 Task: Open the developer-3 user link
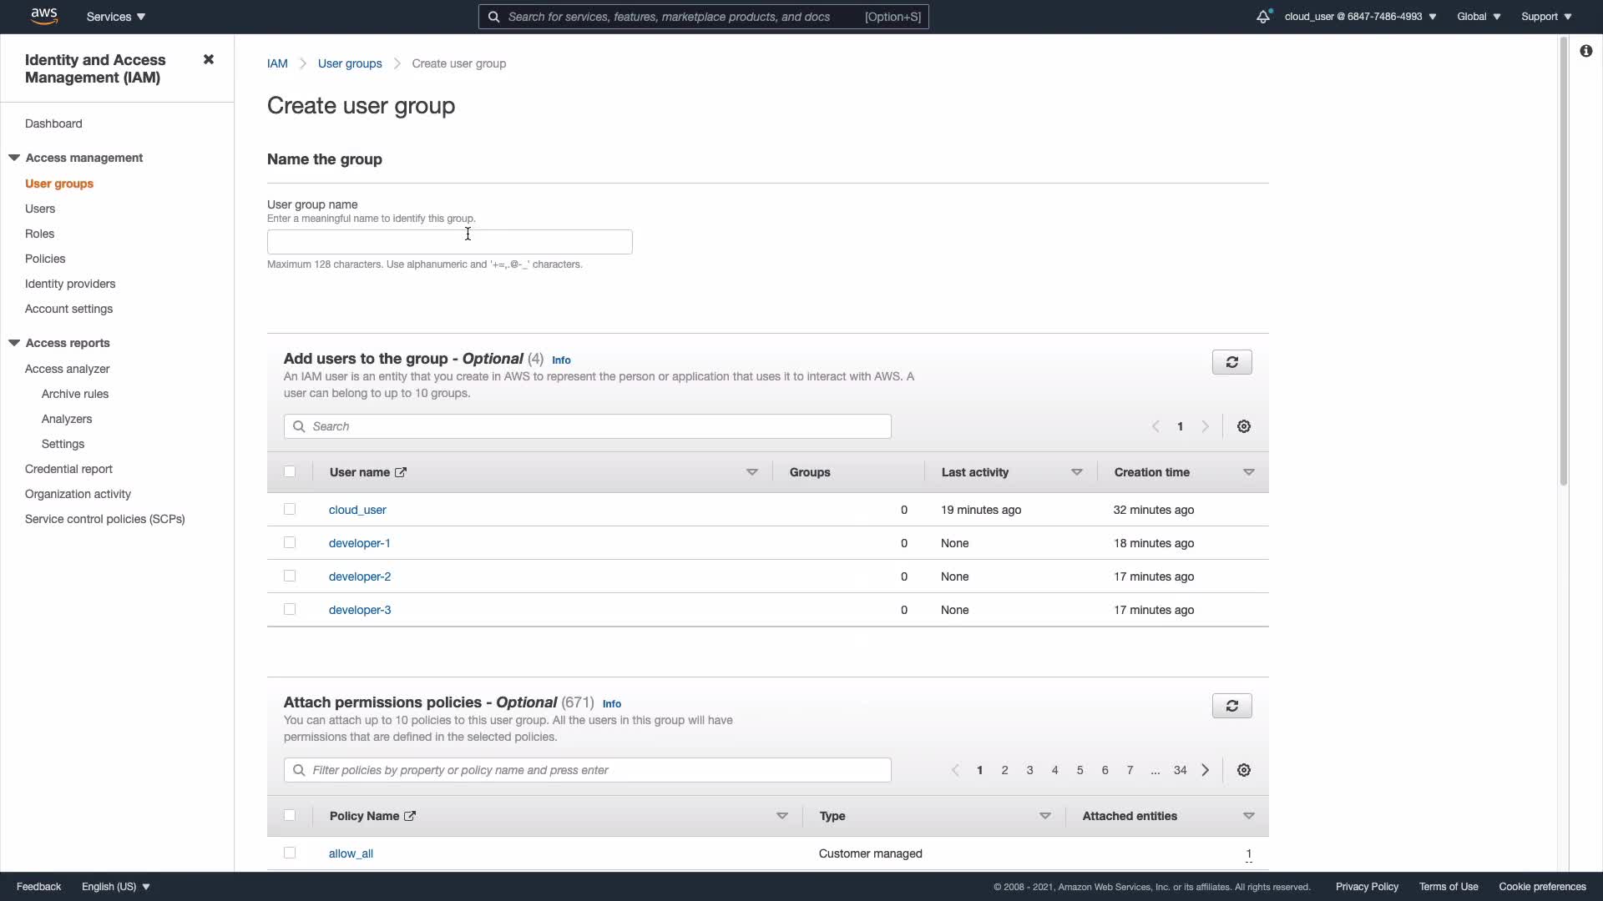point(360,610)
